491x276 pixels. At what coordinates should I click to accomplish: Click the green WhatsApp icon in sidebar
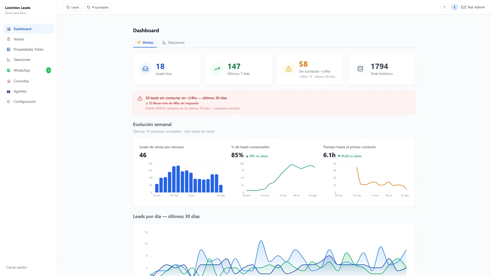9,70
